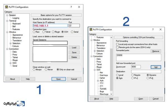
Task: Collapse Session node in window 1 tree
Action: pos(7,15)
